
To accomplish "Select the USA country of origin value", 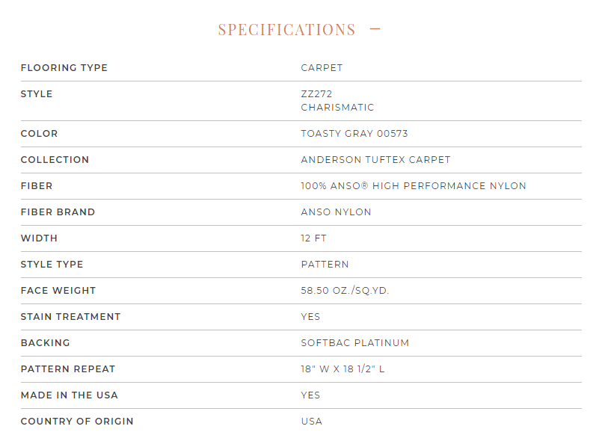I will [x=312, y=422].
